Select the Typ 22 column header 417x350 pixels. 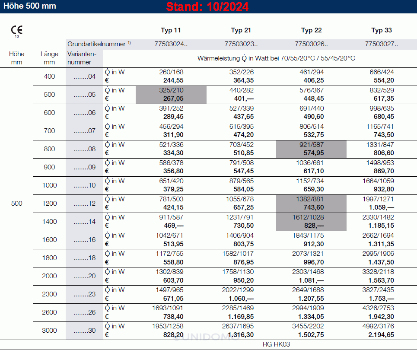click(x=311, y=30)
